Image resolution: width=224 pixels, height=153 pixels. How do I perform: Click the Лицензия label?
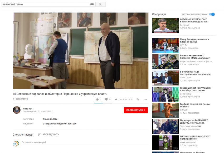[x=28, y=123]
